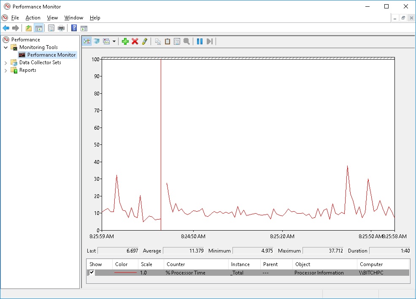Toggle the Highlight pencil icon
Screen dimensions: 416x299
click(x=145, y=41)
